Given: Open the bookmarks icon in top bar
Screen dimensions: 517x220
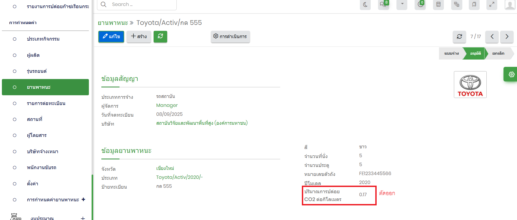Looking at the screenshot, I should pyautogui.click(x=474, y=5).
